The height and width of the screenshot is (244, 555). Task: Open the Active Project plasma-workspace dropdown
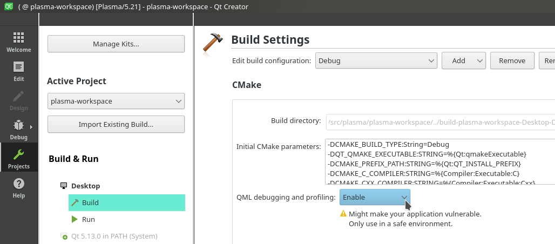[116, 101]
